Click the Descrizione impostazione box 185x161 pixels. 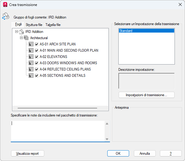[x=146, y=81]
